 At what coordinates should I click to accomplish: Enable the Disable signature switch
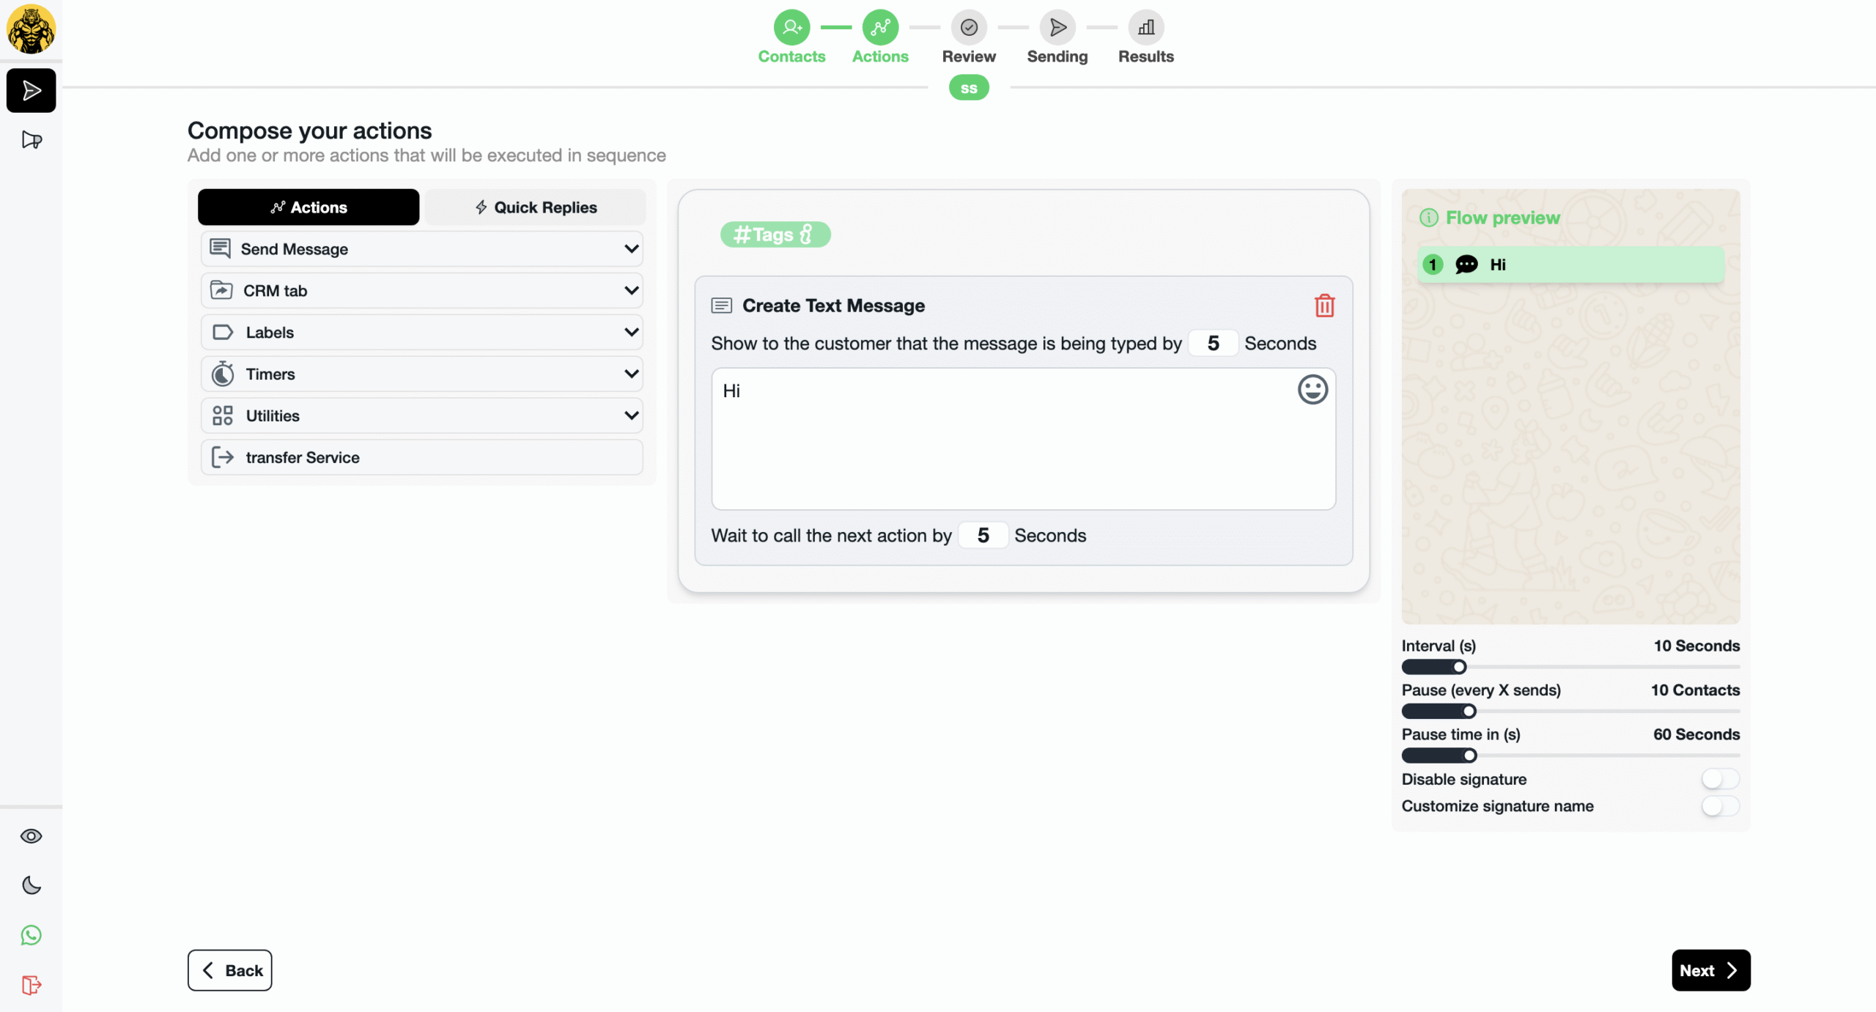(x=1719, y=779)
